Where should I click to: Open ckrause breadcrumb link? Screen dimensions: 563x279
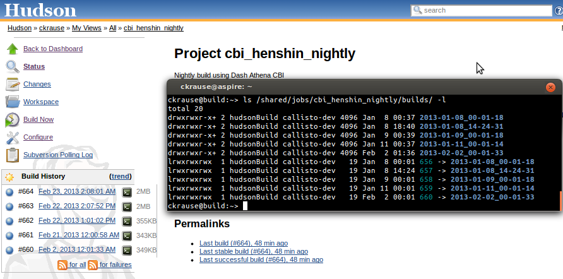tap(52, 28)
